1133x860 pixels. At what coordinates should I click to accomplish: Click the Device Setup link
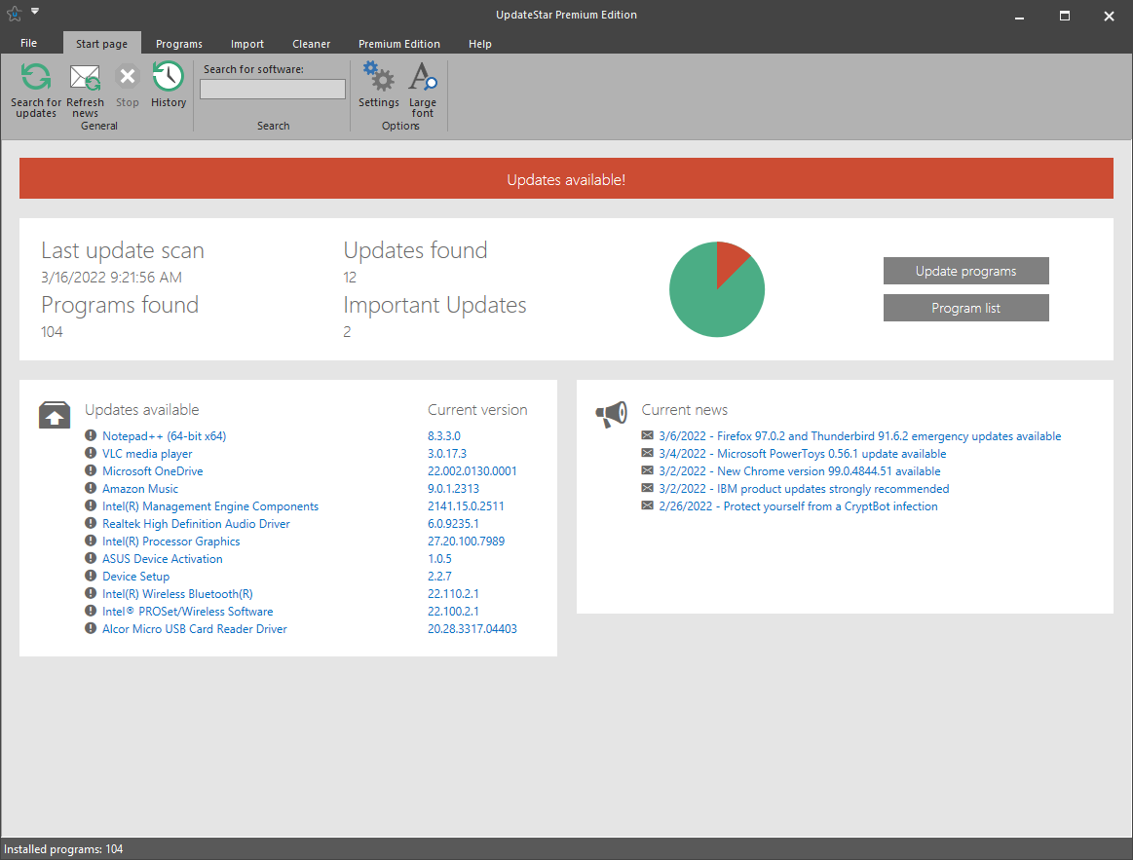coord(135,577)
